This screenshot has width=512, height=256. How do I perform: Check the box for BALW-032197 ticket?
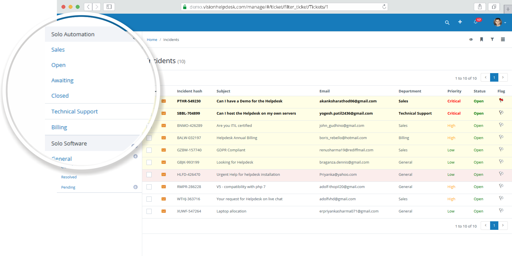(149, 138)
